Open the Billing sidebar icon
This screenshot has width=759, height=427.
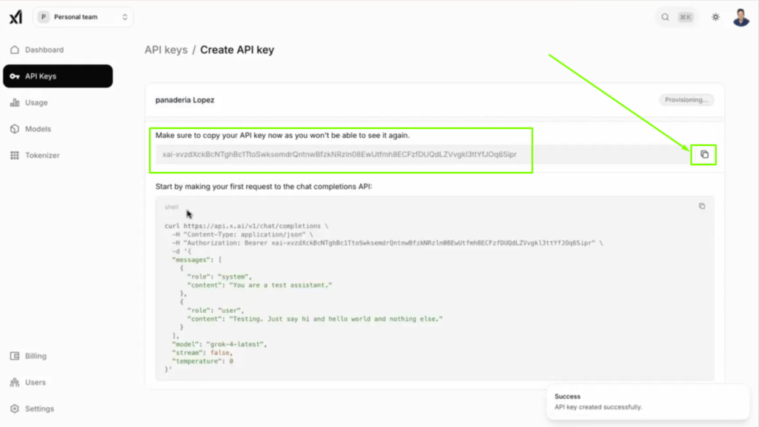tap(16, 356)
